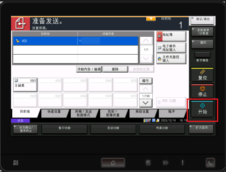Image resolution: width=226 pixels, height=172 pixels.
Task: Select empty one-touch key 0008
Action: [x=75, y=100]
